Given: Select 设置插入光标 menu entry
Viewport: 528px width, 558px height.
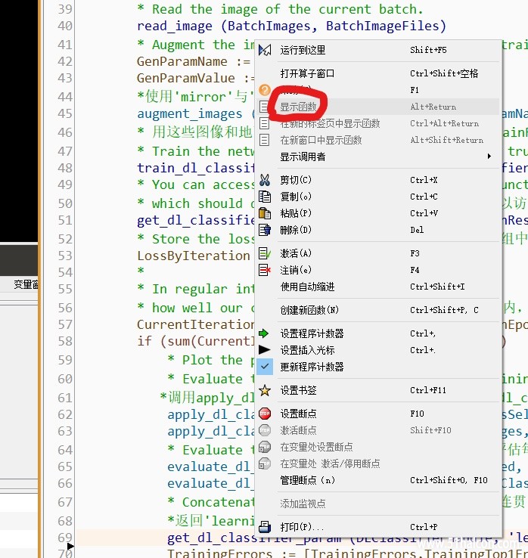Looking at the screenshot, I should click(x=378, y=350).
